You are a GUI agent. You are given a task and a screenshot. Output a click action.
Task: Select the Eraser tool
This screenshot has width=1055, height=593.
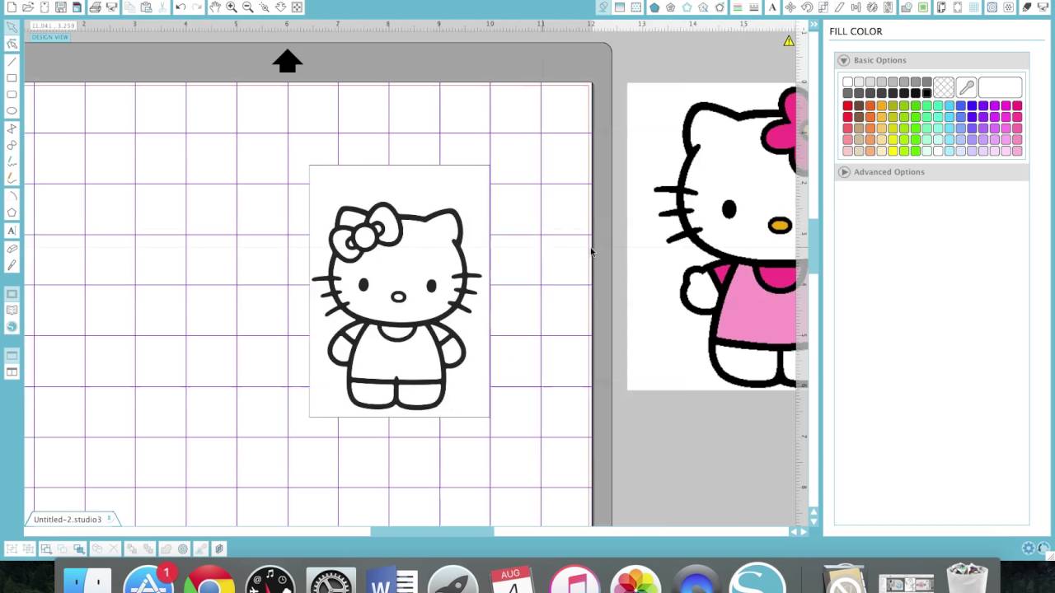pos(12,249)
